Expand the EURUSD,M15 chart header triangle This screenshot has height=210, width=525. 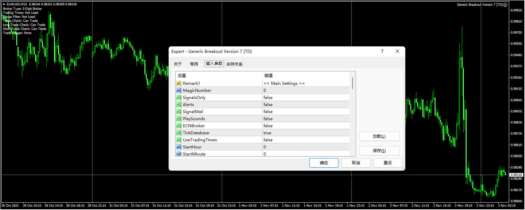click(x=4, y=4)
